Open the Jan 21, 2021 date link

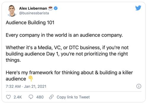(x=35, y=86)
